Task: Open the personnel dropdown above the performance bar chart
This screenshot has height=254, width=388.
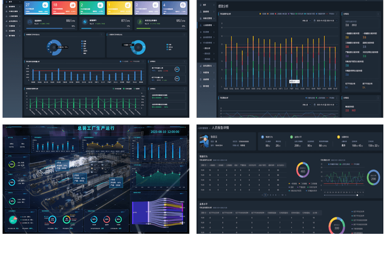Action: (x=306, y=20)
